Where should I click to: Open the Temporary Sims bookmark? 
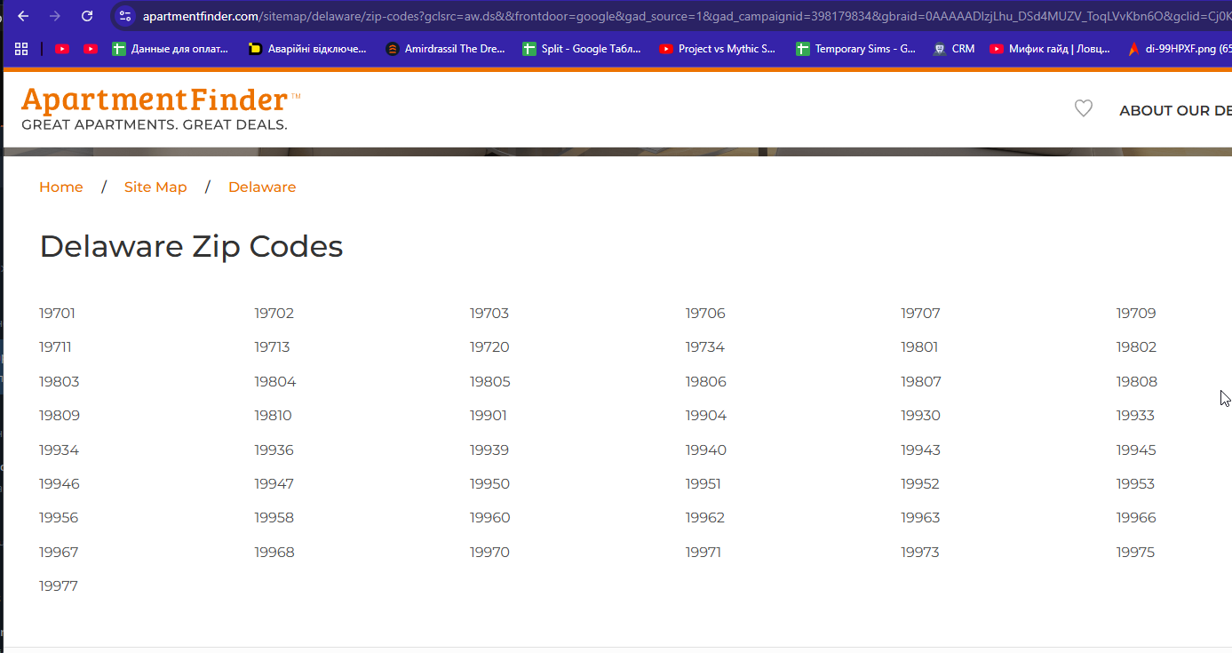856,49
